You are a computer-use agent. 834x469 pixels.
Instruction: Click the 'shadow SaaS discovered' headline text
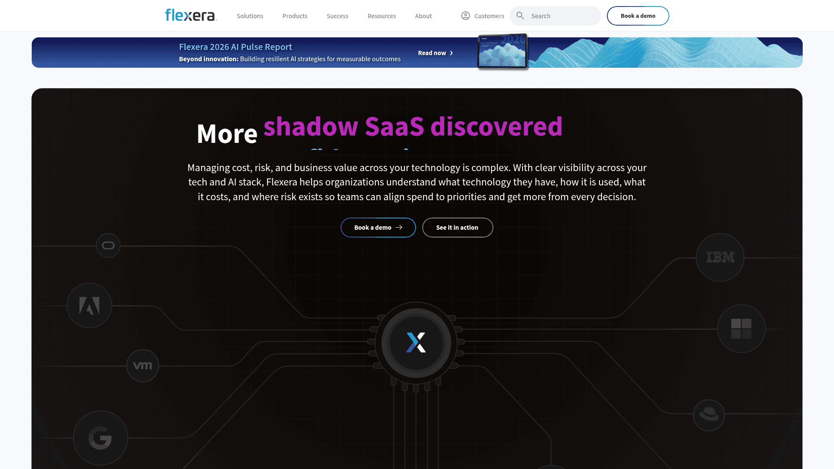click(x=413, y=127)
